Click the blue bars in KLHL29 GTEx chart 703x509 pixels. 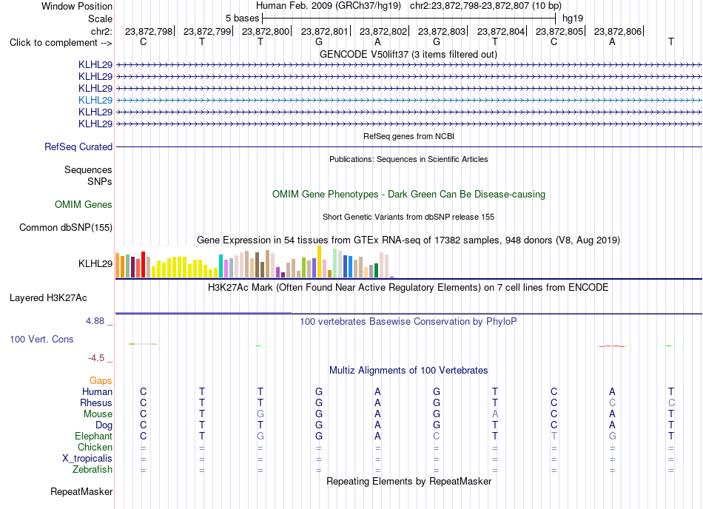coord(348,266)
